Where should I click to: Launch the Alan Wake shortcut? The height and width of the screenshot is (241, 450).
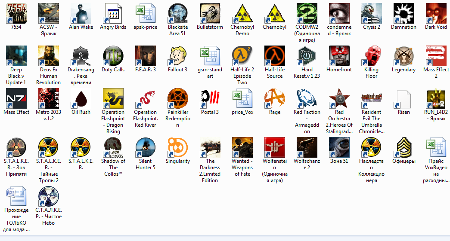(81, 13)
